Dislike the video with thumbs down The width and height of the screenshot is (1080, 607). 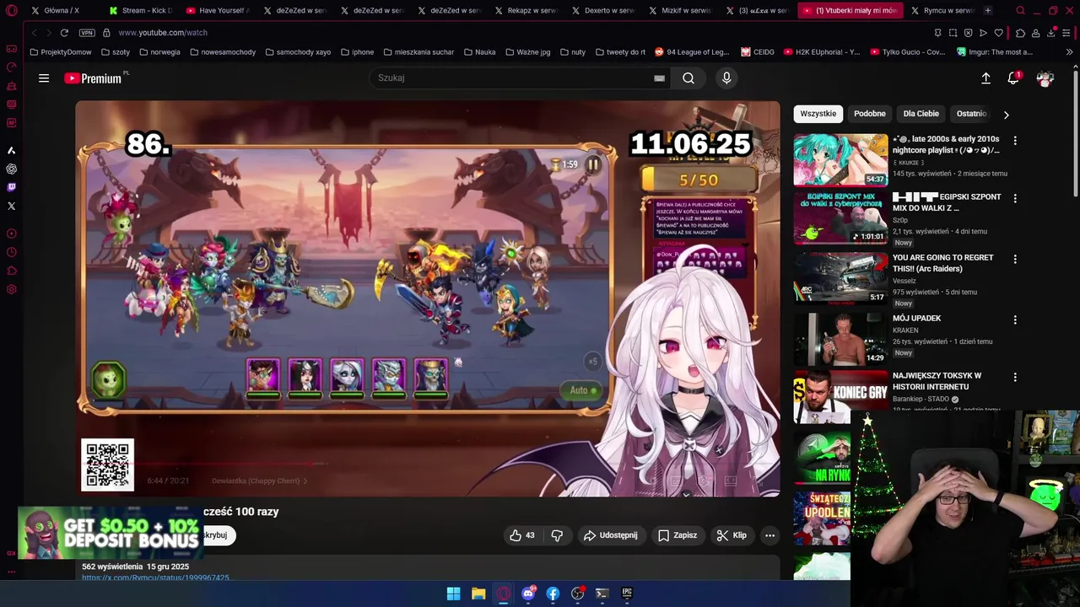pyautogui.click(x=557, y=535)
